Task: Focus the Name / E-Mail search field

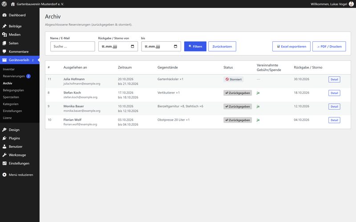Action: pos(73,47)
